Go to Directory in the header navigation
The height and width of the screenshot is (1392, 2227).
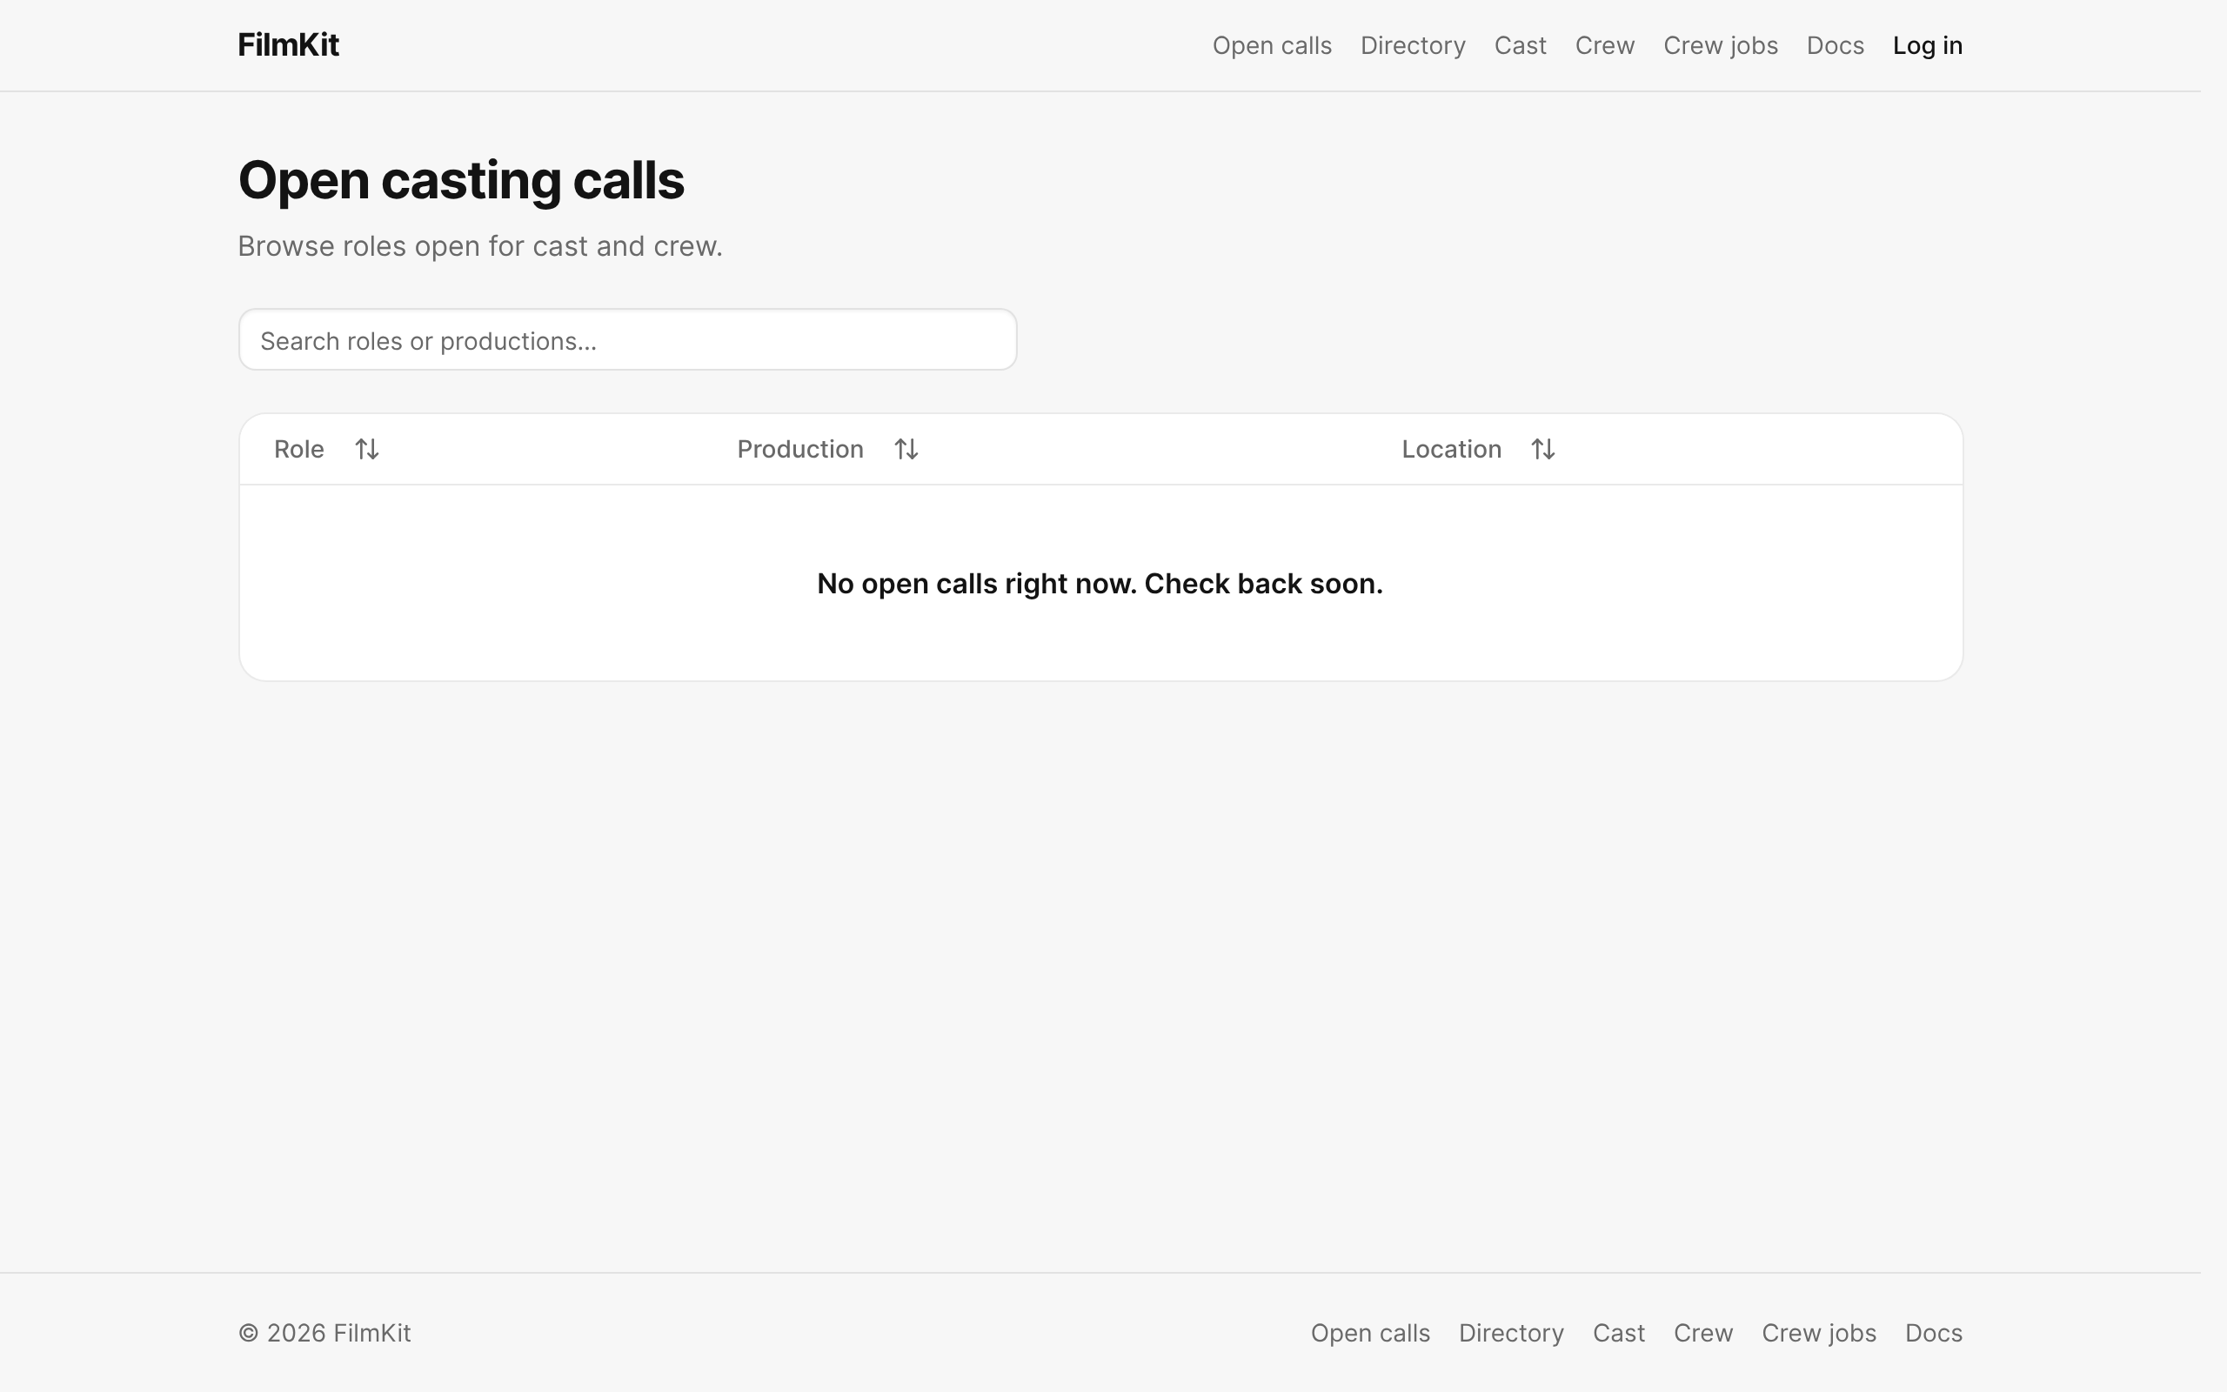[x=1413, y=45]
